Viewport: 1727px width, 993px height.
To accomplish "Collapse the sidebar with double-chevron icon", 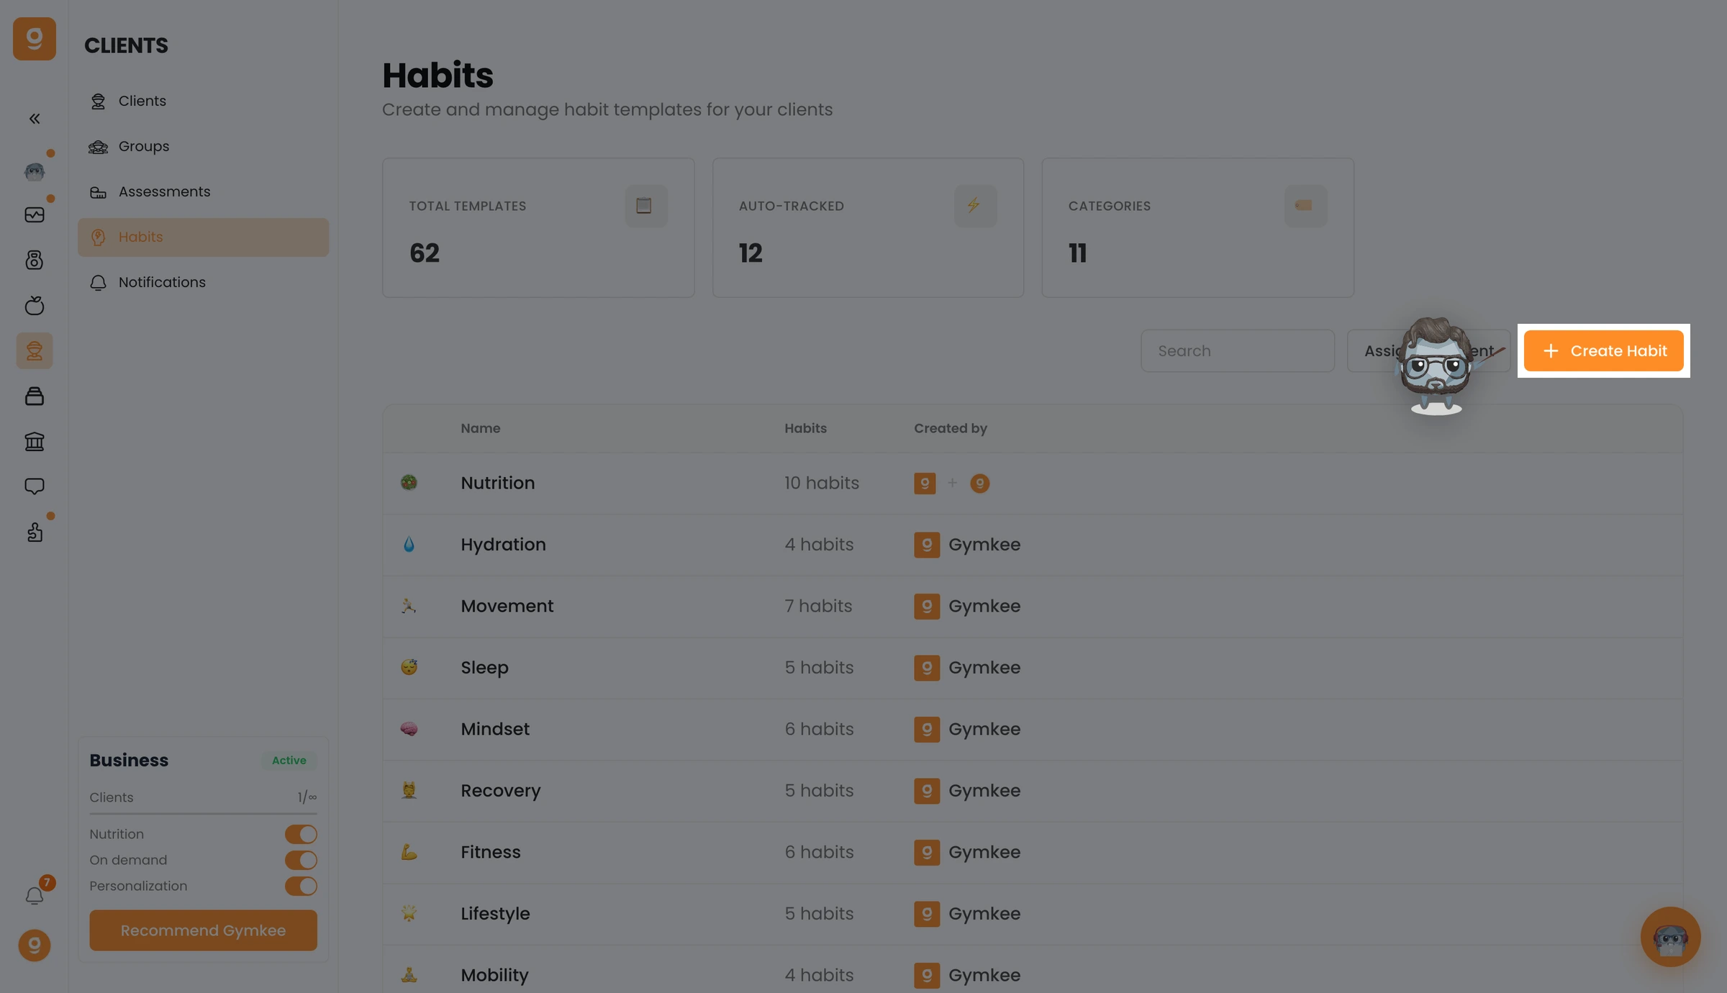I will click(x=35, y=119).
